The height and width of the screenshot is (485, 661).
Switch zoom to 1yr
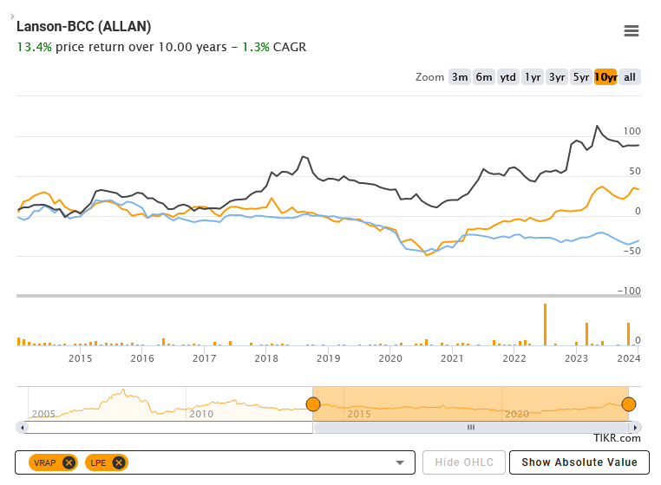tap(533, 77)
